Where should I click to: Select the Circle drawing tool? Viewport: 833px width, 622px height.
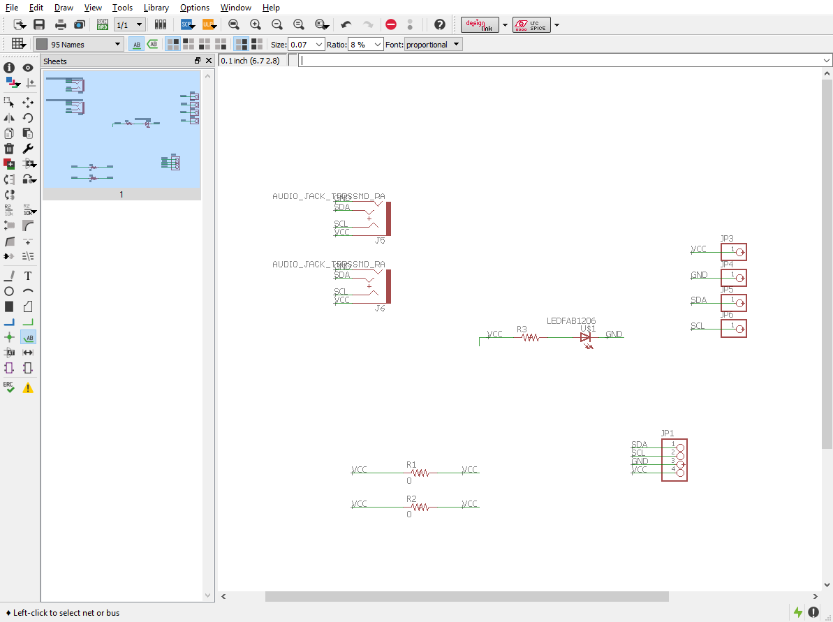point(9,291)
